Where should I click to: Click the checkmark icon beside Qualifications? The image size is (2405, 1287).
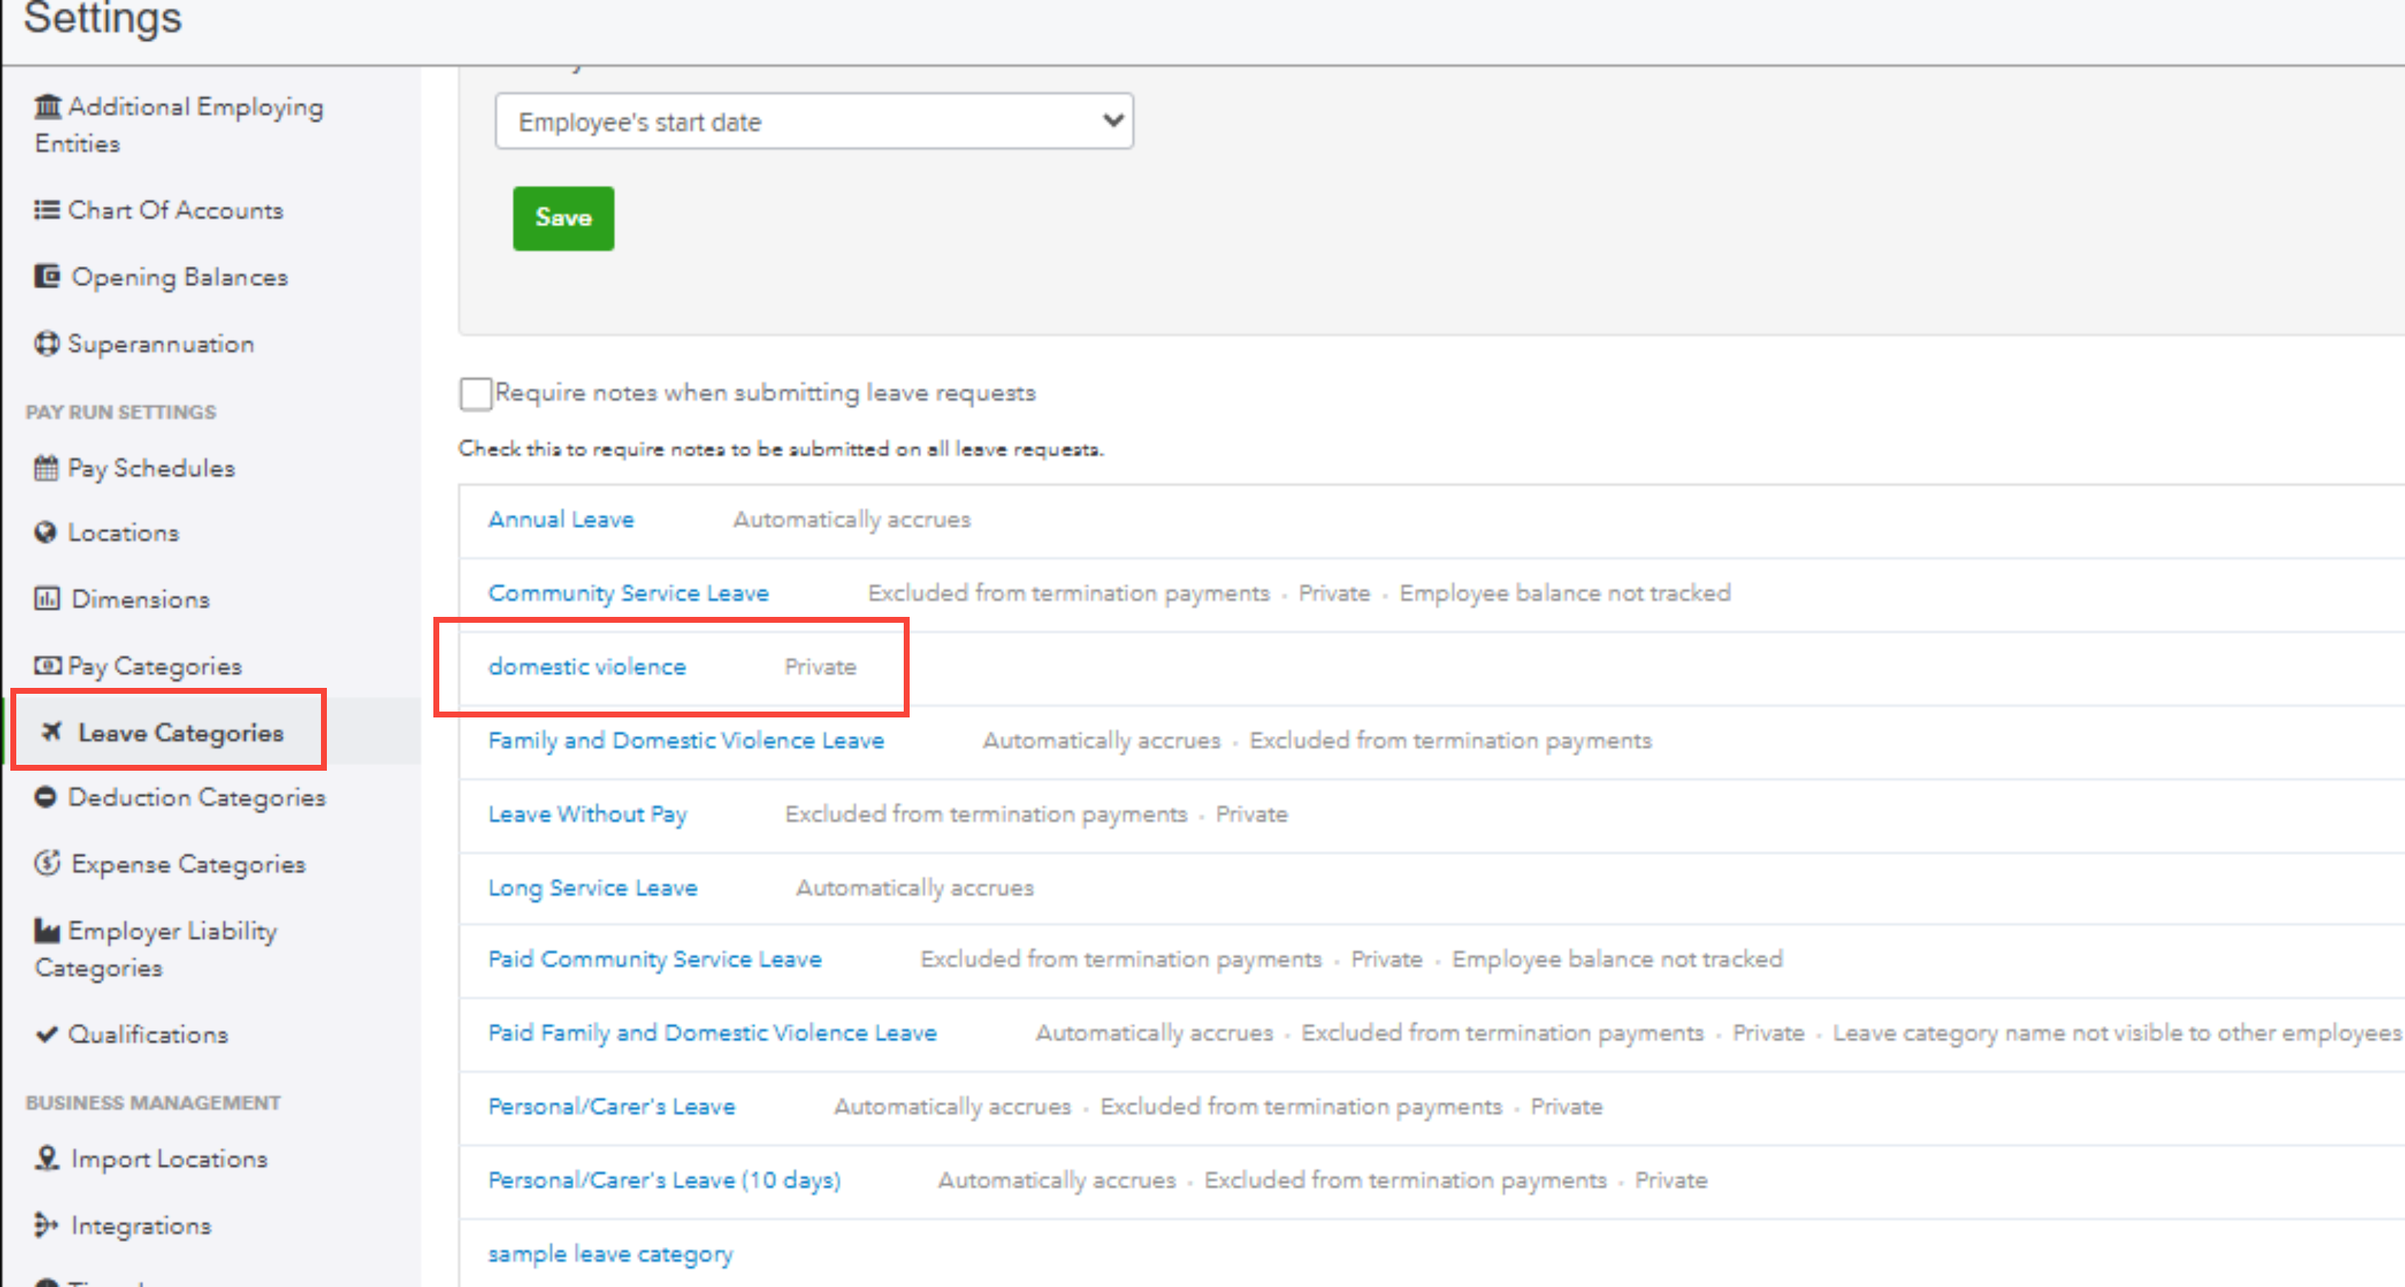pyautogui.click(x=46, y=1034)
